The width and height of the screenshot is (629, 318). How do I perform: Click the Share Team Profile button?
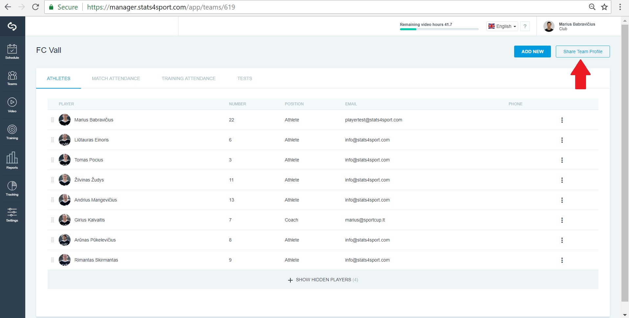[583, 52]
